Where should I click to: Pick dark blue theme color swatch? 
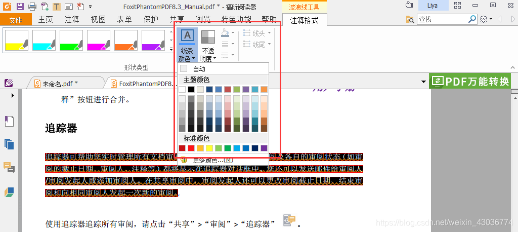pos(209,89)
